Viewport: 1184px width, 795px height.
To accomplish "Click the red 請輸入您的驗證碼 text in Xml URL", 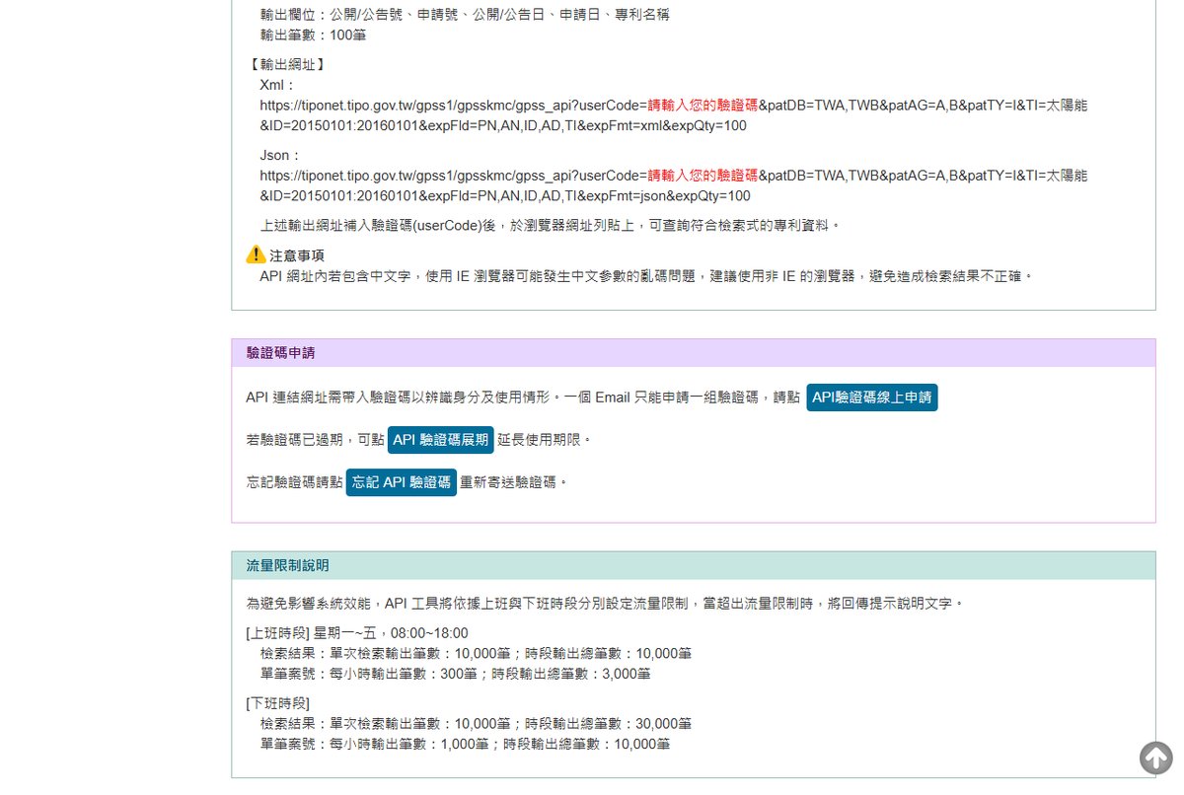I will (703, 106).
